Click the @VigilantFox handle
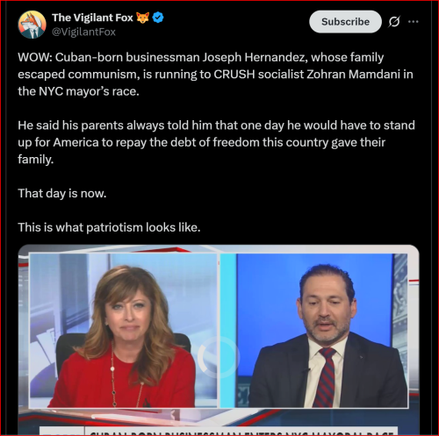The height and width of the screenshot is (436, 439). (83, 32)
